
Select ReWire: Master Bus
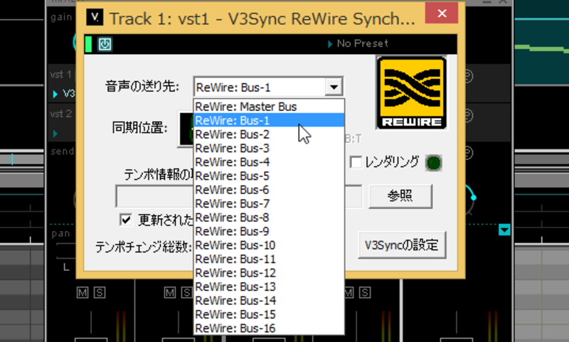[x=269, y=107]
